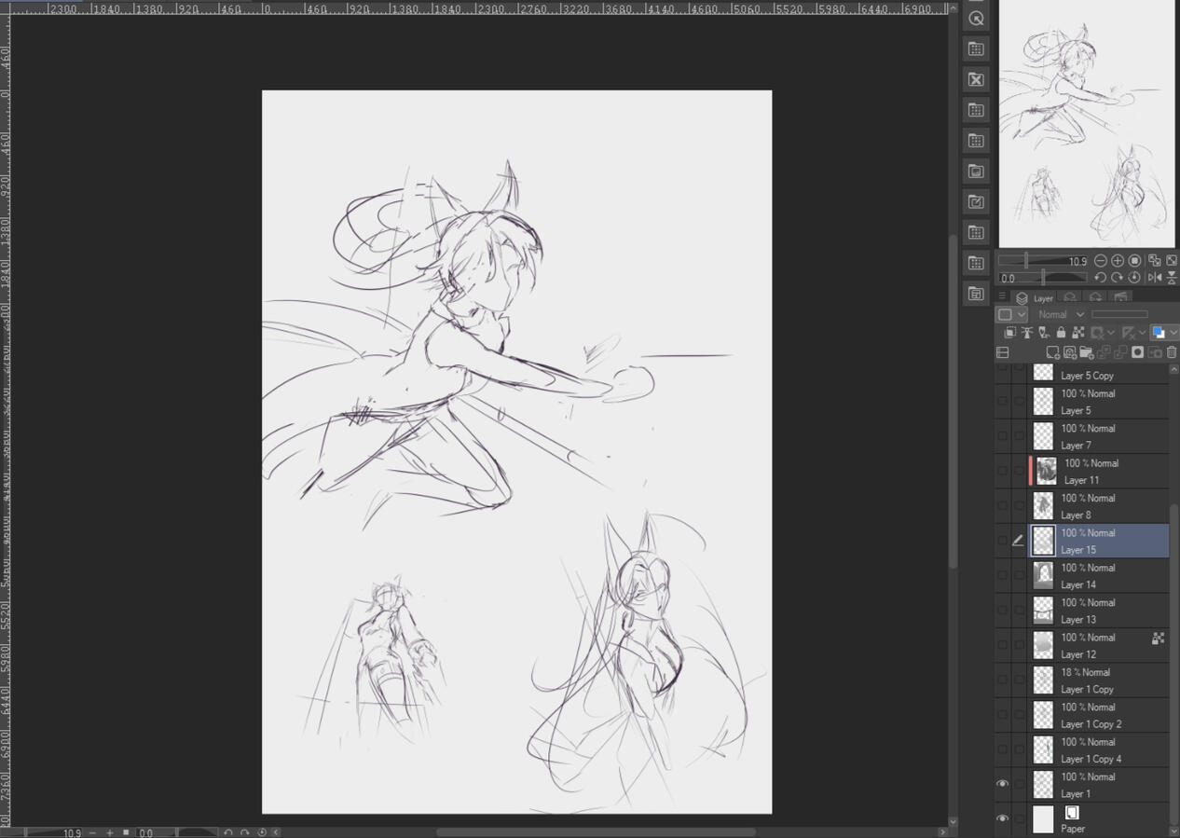Hide the Paper layer
The width and height of the screenshot is (1180, 838).
coord(1003,817)
